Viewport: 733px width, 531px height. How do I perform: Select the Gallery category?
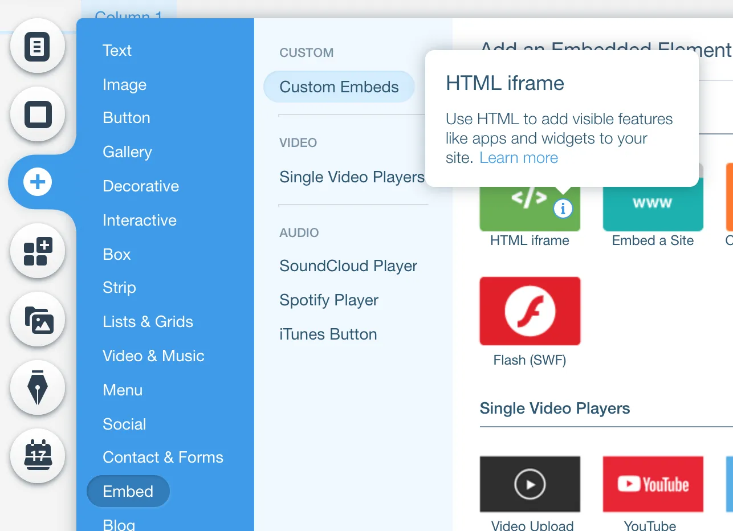coord(127,152)
